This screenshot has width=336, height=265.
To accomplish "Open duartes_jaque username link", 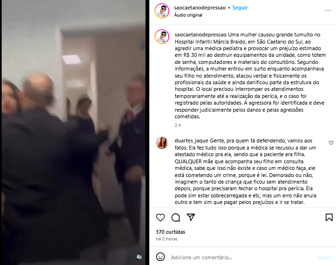I will [x=191, y=141].
